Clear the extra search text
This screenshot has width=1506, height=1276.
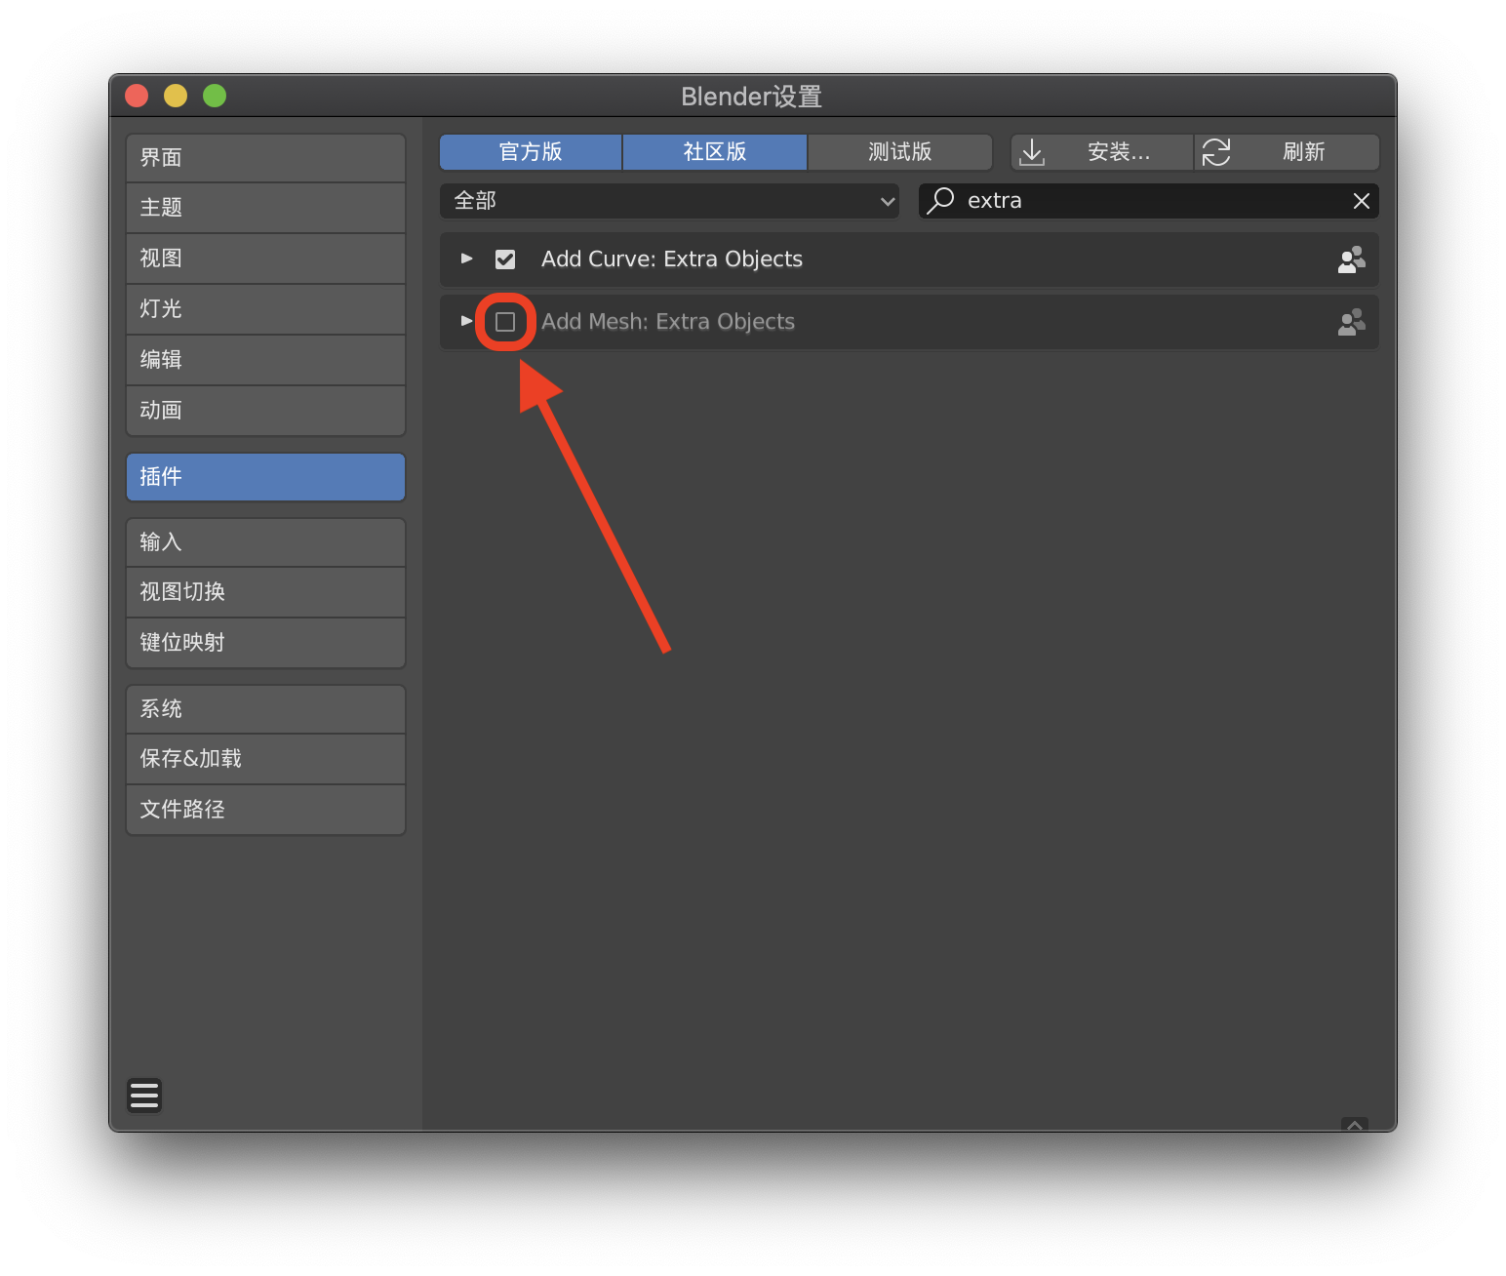click(1362, 201)
